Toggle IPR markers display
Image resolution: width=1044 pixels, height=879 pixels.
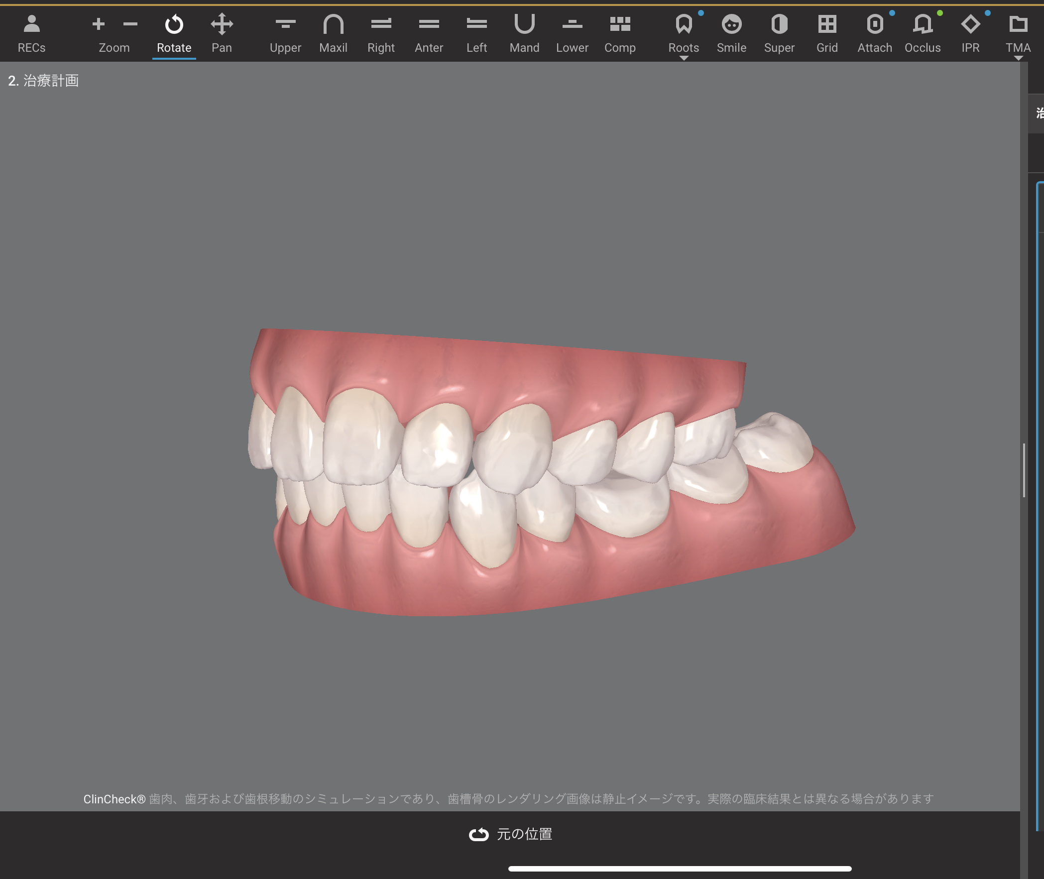(x=970, y=33)
